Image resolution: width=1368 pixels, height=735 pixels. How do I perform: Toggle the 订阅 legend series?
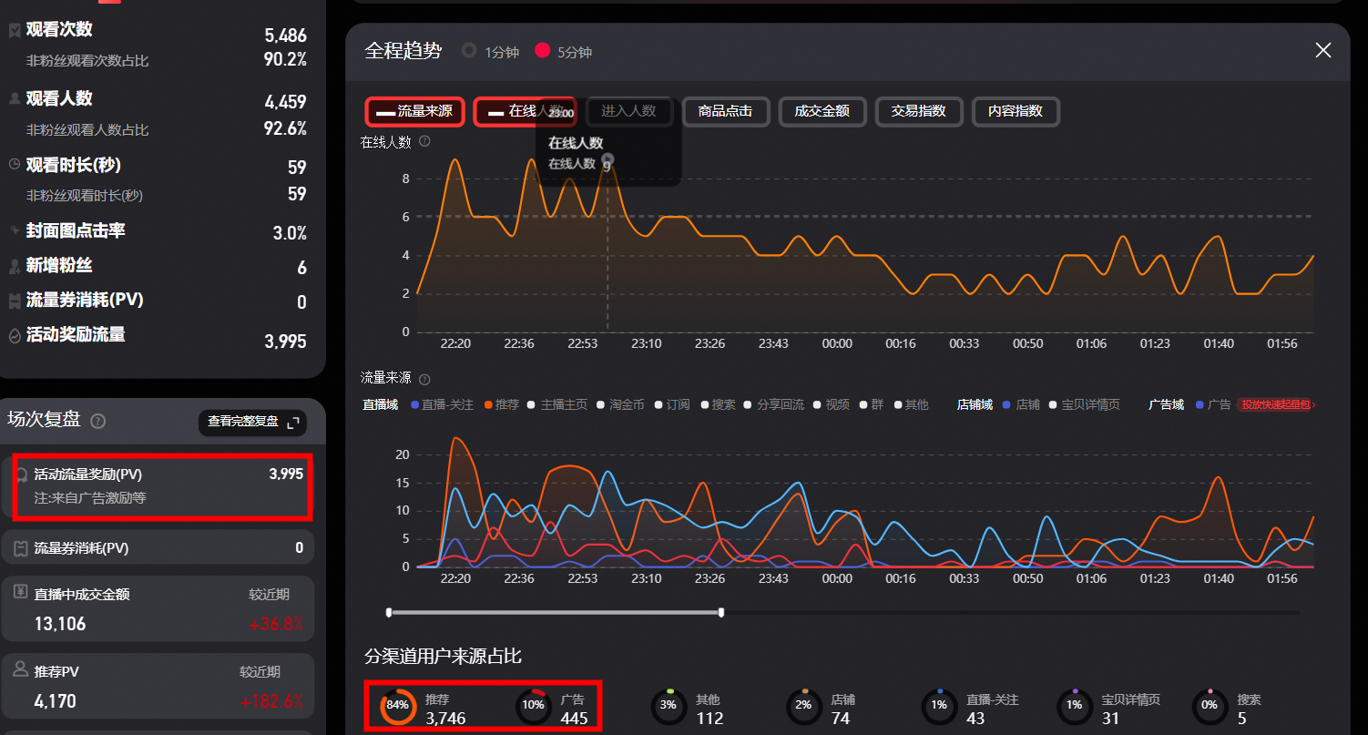point(672,404)
